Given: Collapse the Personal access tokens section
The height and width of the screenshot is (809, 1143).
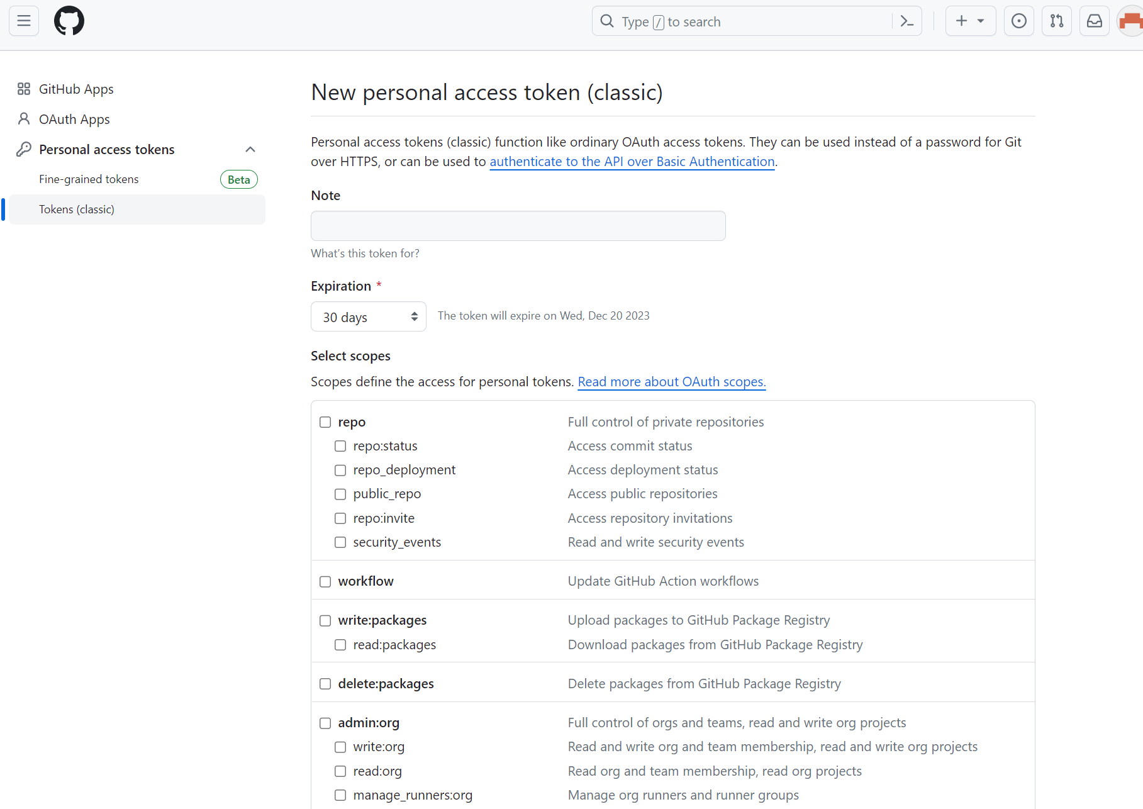Looking at the screenshot, I should (250, 149).
